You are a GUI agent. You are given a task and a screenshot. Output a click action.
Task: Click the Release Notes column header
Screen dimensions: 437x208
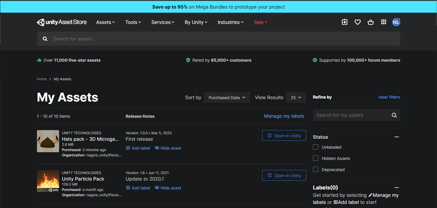(x=140, y=116)
